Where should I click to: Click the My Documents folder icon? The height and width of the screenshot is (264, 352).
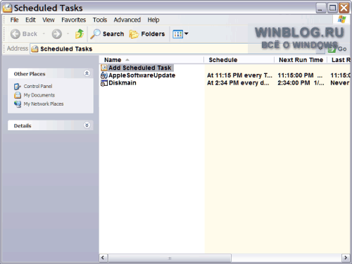[x=18, y=95]
